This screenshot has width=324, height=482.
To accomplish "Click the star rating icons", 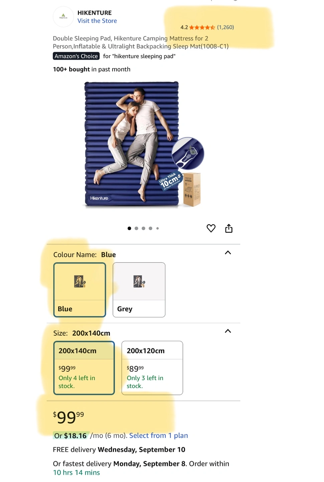I will [x=202, y=27].
